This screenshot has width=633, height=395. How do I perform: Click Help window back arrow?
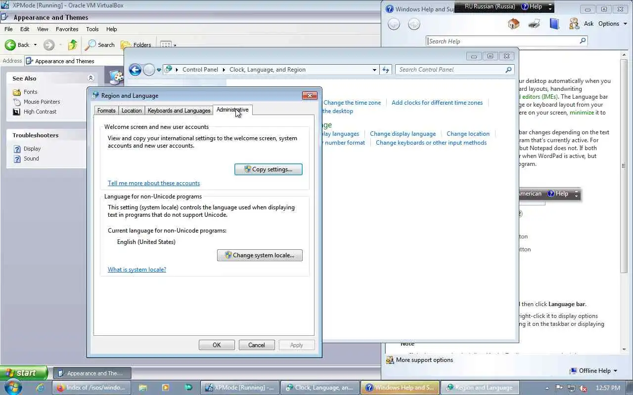[x=394, y=24]
